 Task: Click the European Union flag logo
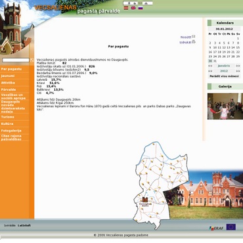click(x=231, y=227)
